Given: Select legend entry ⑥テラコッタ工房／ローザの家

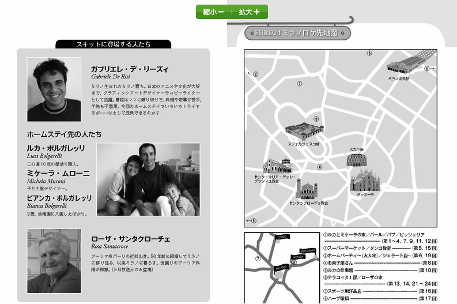Looking at the screenshot, I should pyautogui.click(x=353, y=277).
